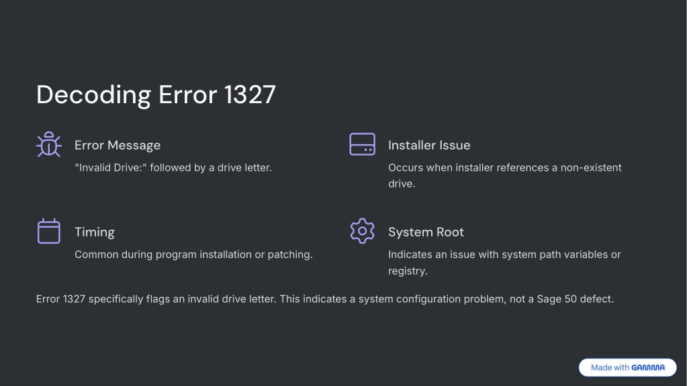Screen dimensions: 687x386
Task: Click the Decoding Error 1327 title
Action: click(156, 94)
